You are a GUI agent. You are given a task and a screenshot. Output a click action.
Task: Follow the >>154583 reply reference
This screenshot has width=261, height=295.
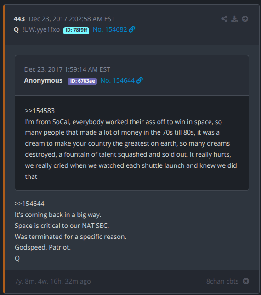tap(40, 111)
